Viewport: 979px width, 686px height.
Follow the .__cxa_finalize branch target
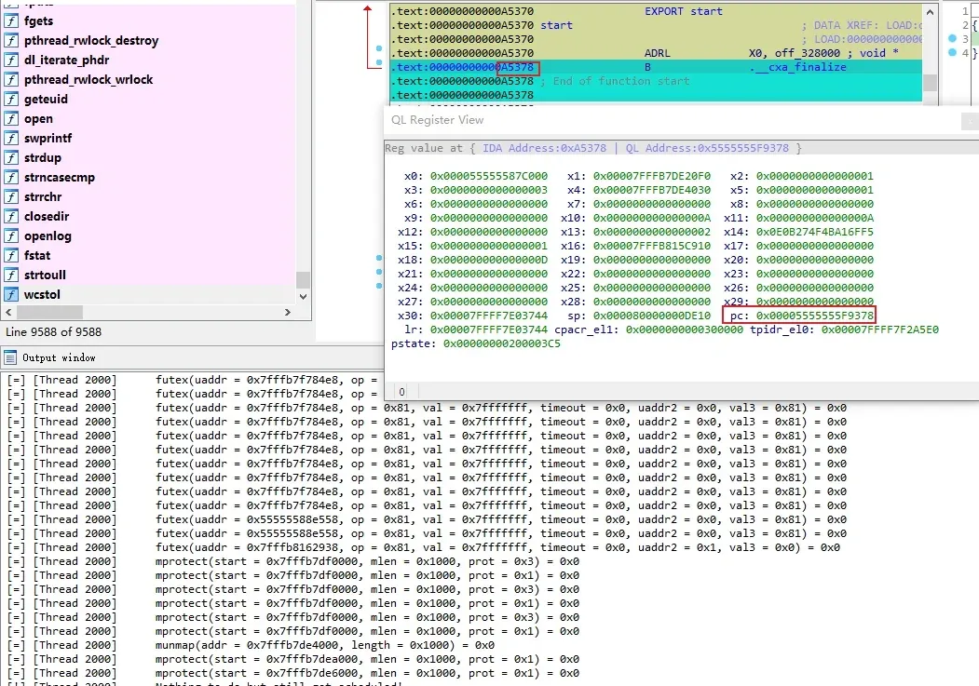tap(798, 67)
